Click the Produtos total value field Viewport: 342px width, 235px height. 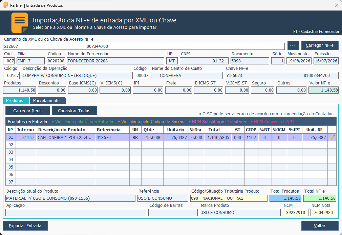pos(20,90)
